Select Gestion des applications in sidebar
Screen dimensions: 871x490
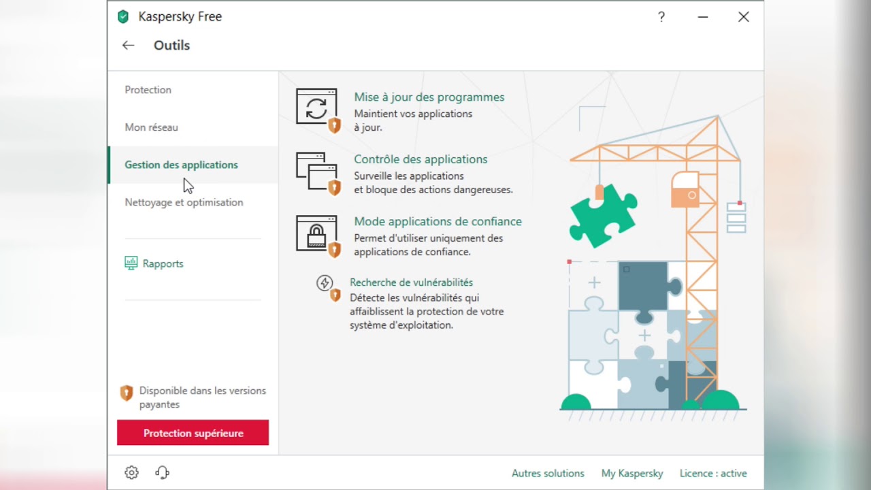click(193, 165)
